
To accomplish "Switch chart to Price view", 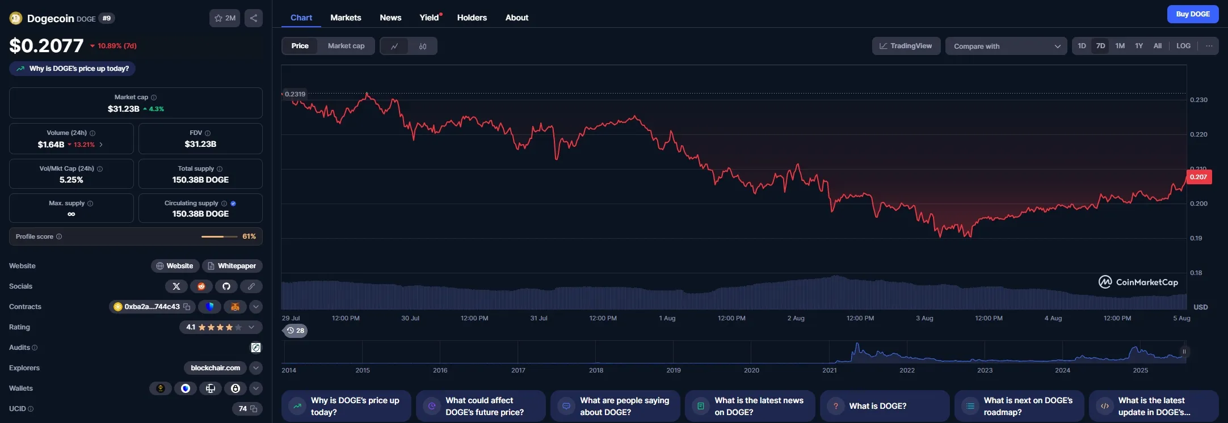I will [300, 46].
